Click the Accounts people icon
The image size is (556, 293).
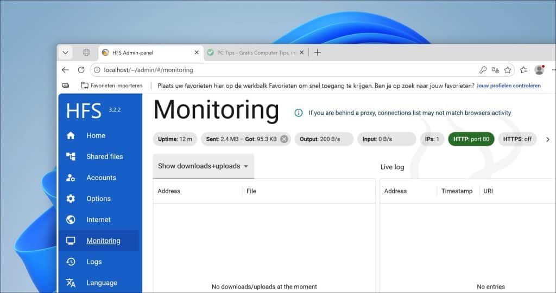(x=71, y=178)
